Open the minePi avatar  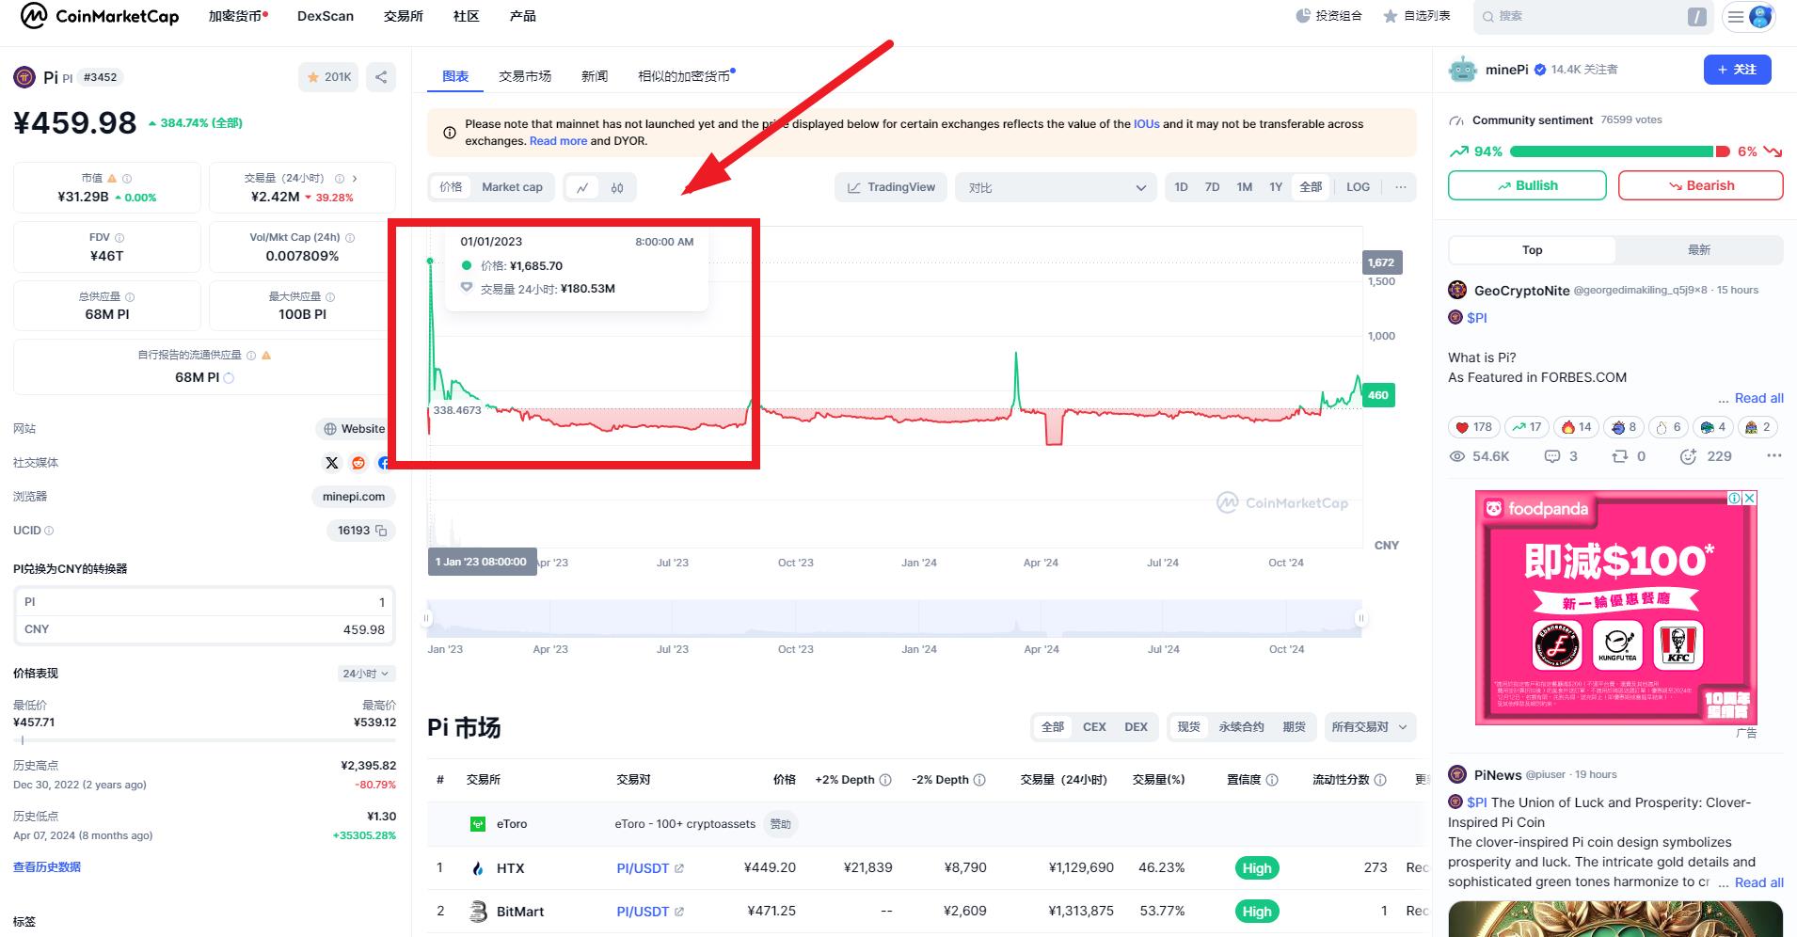1463,70
